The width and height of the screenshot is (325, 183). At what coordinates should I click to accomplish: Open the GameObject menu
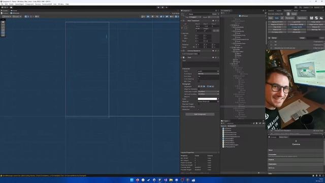19,4
